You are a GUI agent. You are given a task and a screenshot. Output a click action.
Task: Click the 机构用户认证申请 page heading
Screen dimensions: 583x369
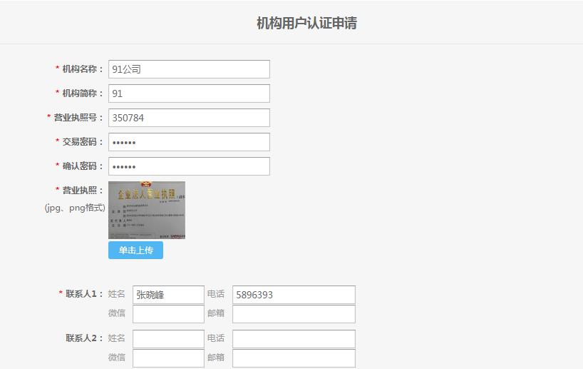[306, 24]
